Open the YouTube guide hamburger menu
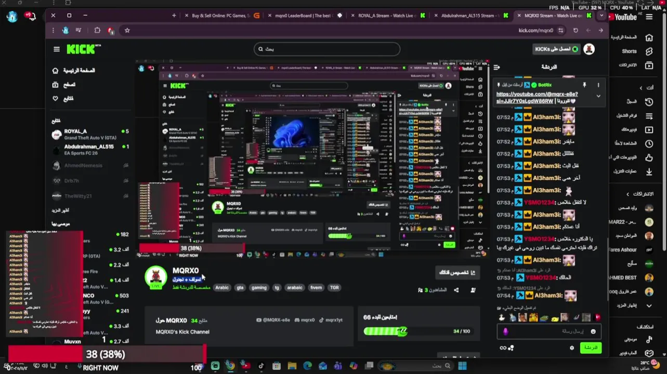This screenshot has height=374, width=667. 649,17
